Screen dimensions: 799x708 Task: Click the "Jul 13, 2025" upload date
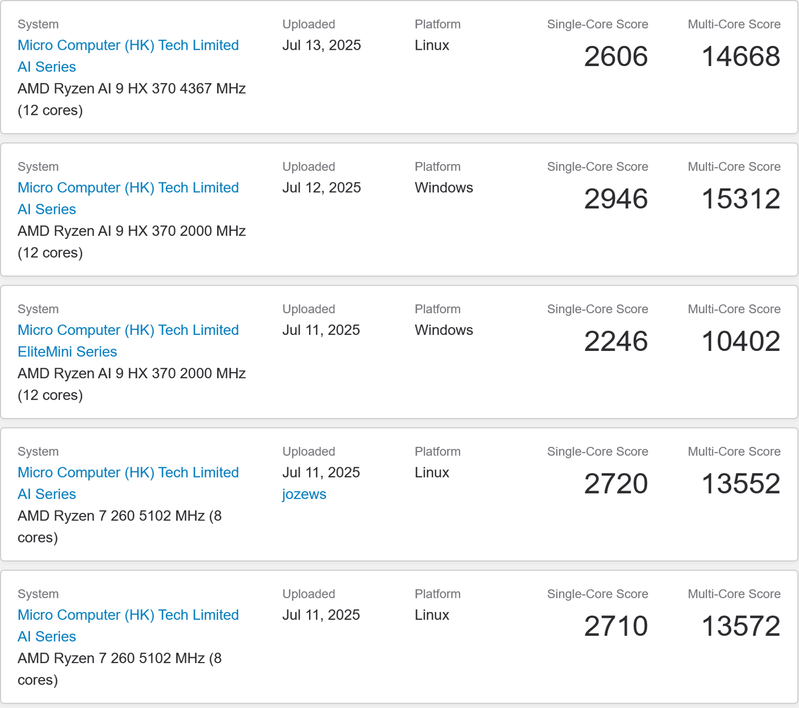[321, 45]
